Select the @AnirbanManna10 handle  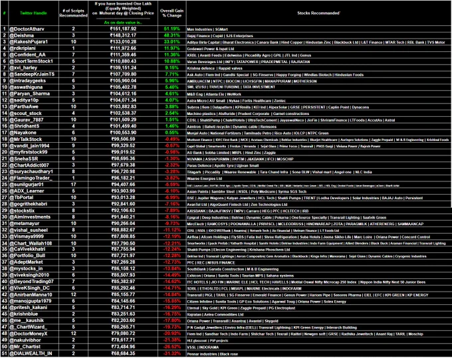(x=31, y=295)
